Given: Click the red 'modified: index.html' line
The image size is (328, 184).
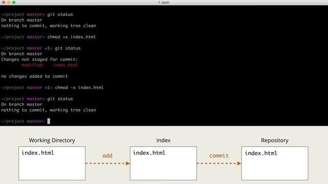Looking at the screenshot, I should (x=50, y=65).
